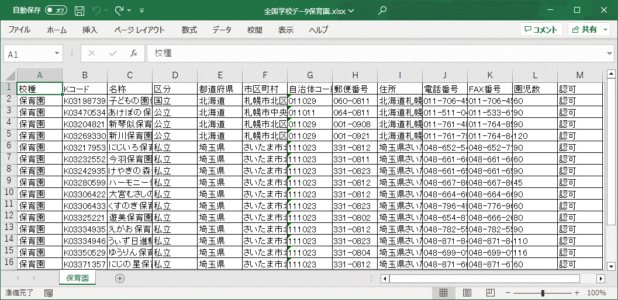This screenshot has width=618, height=300.
Task: Switch to Page Break Preview icon
Action: pos(489,293)
